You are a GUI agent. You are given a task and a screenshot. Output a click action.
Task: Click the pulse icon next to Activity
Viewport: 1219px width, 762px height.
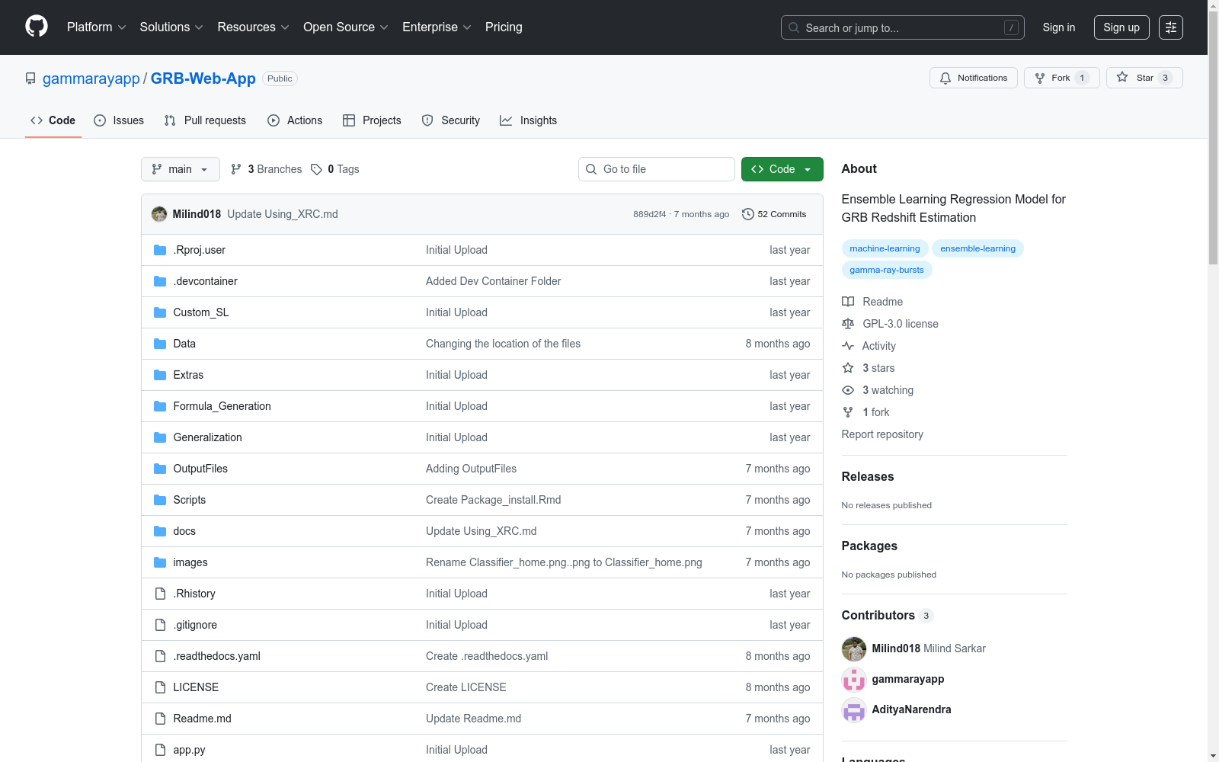pyautogui.click(x=848, y=346)
